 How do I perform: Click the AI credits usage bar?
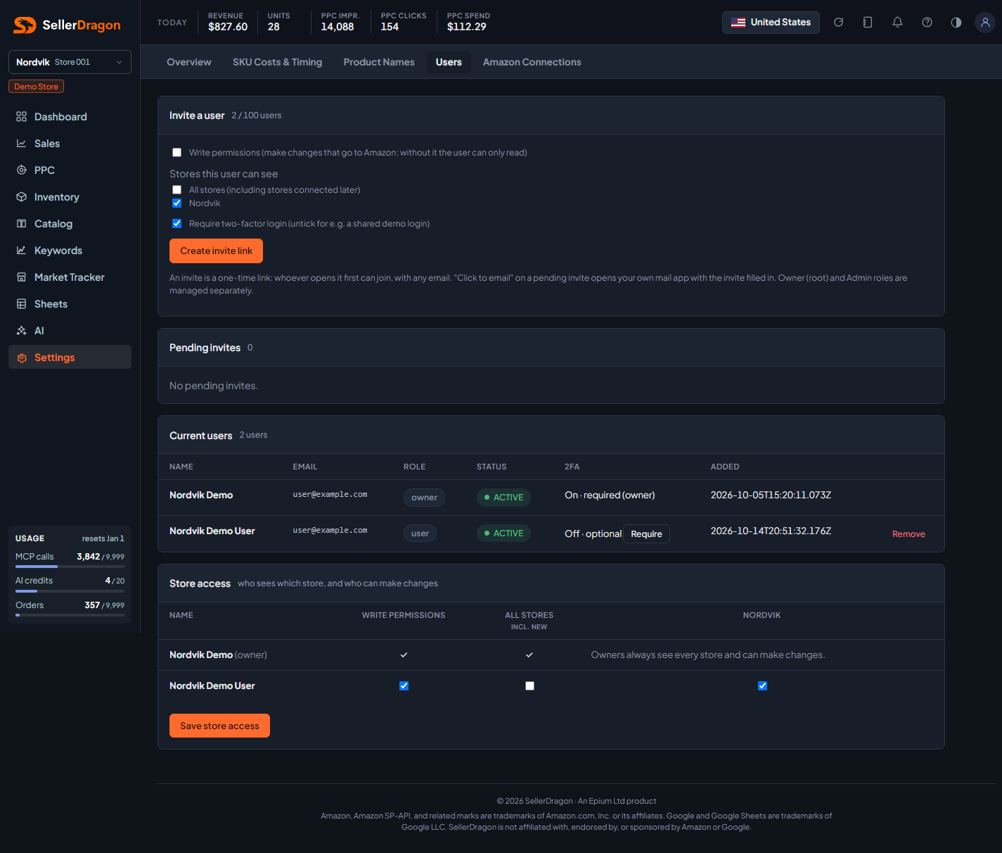70,591
